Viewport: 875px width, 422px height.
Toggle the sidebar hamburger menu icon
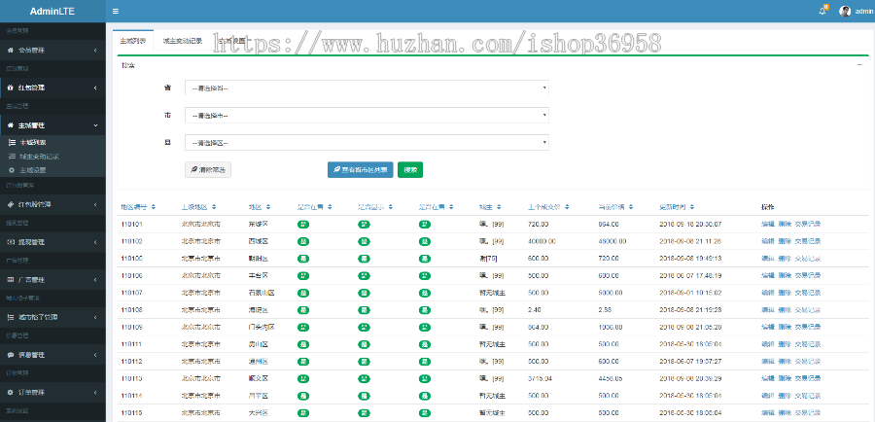click(x=116, y=11)
